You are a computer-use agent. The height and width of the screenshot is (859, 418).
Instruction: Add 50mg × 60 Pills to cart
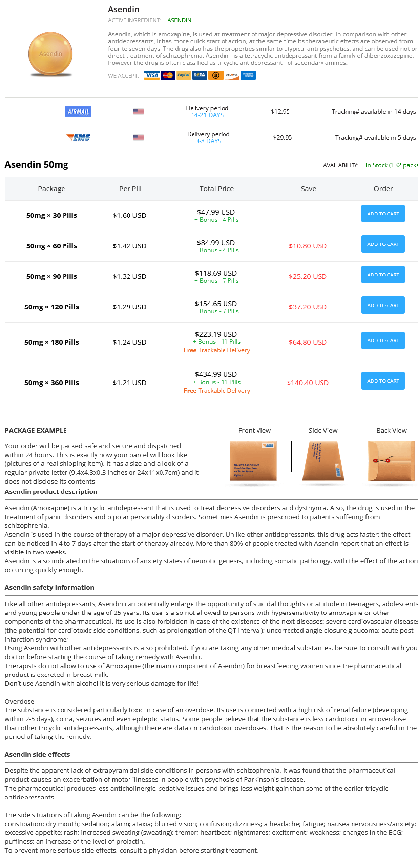383,244
